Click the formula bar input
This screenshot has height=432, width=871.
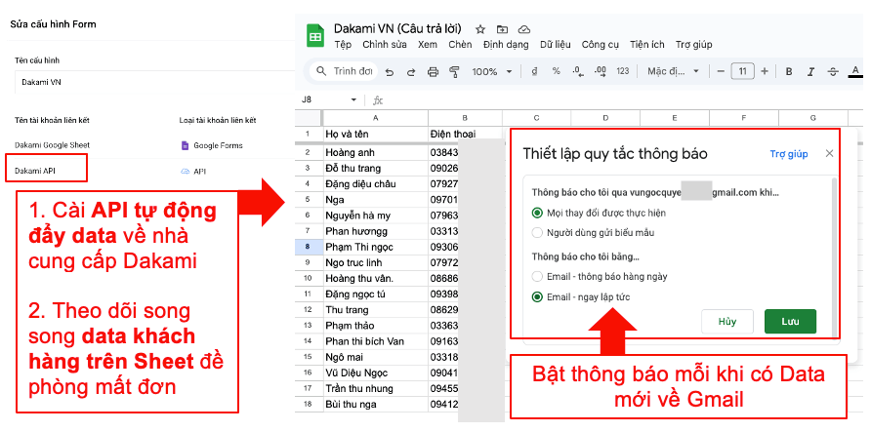[x=625, y=100]
